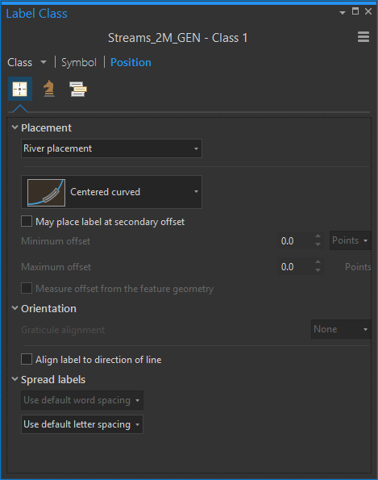
Task: Open the River placement dropdown
Action: pos(111,148)
